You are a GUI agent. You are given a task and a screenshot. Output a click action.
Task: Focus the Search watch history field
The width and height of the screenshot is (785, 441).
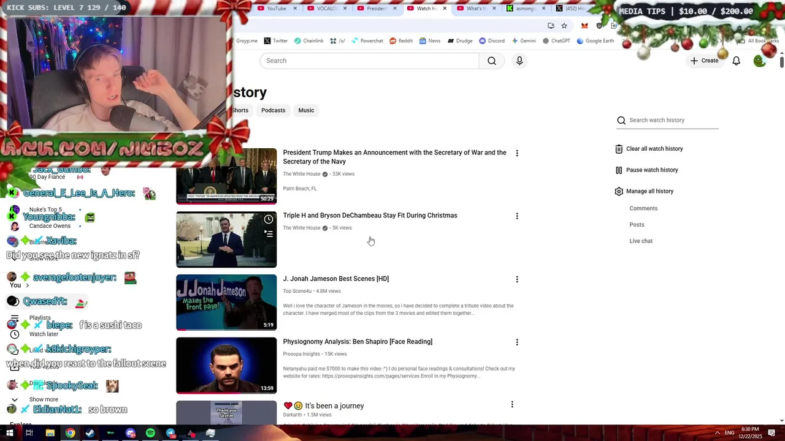point(667,120)
